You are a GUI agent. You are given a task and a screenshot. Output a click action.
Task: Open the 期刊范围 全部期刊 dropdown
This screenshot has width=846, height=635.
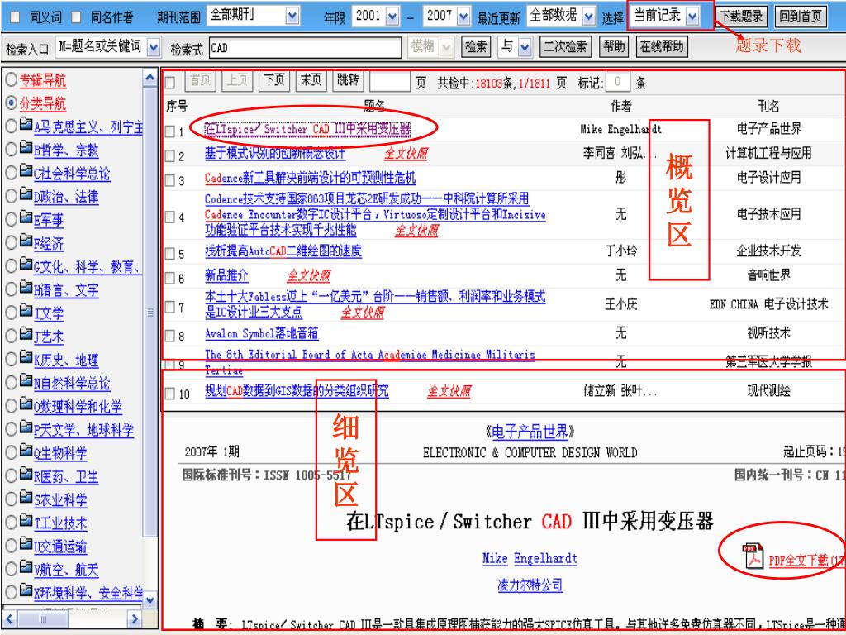(x=292, y=17)
